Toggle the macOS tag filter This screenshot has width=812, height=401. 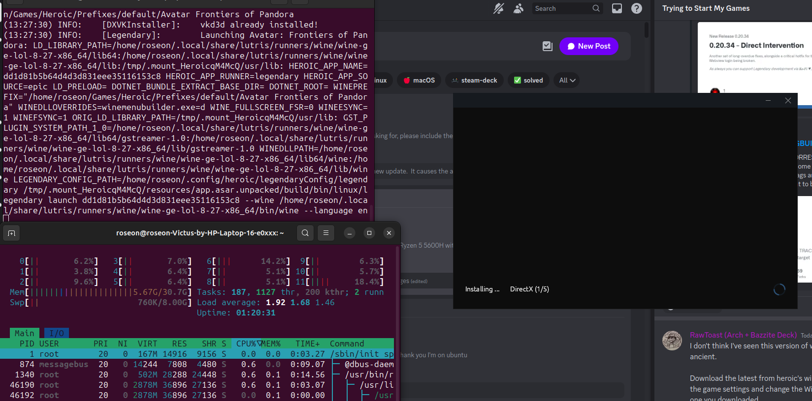coord(419,80)
